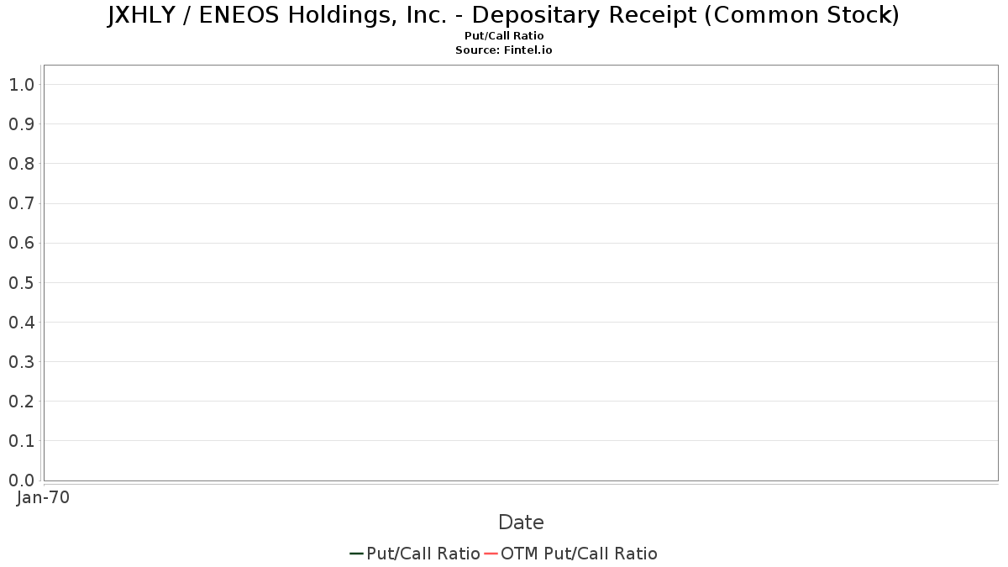Select the 0.6 y-axis tick label
Image resolution: width=1008 pixels, height=567 pixels.
[21, 244]
